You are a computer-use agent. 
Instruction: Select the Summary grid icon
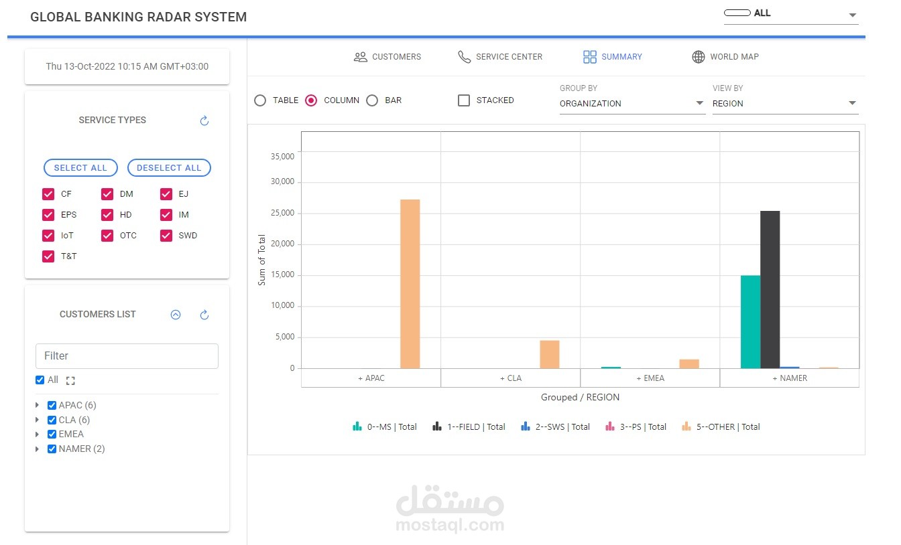[591, 57]
